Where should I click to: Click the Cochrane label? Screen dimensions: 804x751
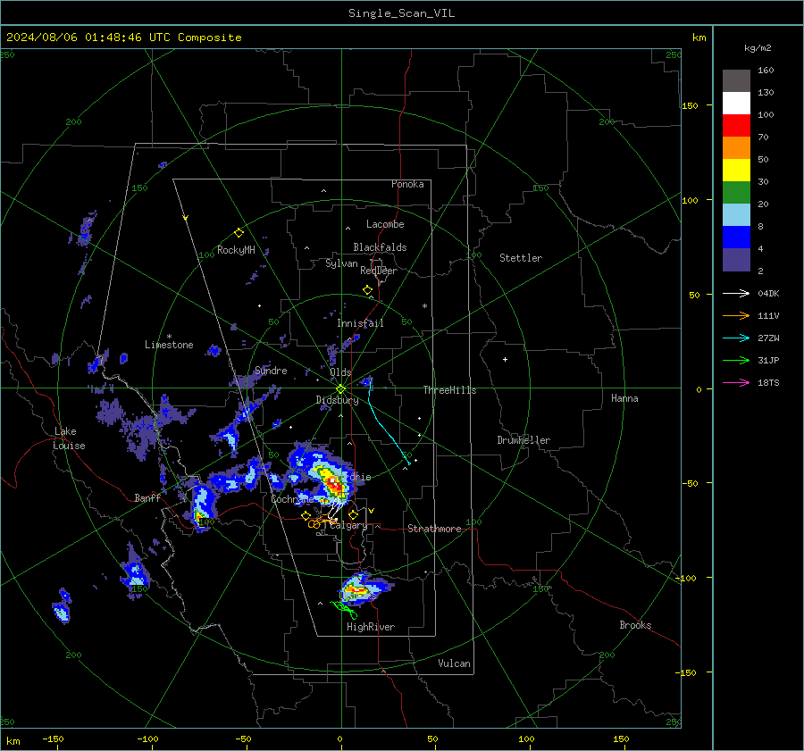(292, 499)
